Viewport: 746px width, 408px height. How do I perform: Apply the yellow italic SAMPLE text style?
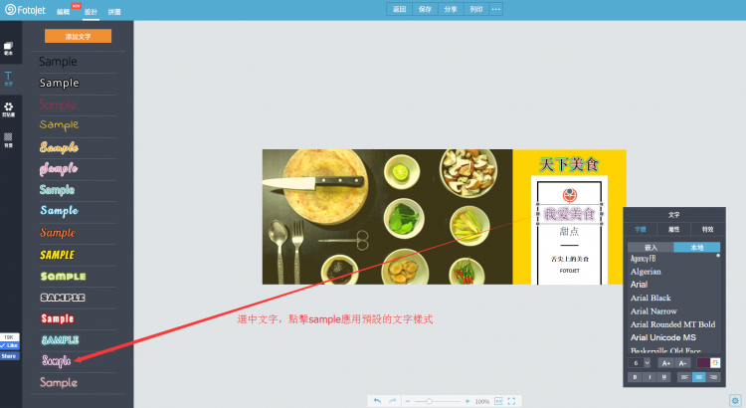58,255
